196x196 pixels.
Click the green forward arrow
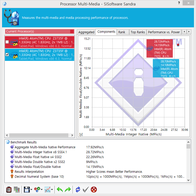pyautogui.click(x=68, y=189)
